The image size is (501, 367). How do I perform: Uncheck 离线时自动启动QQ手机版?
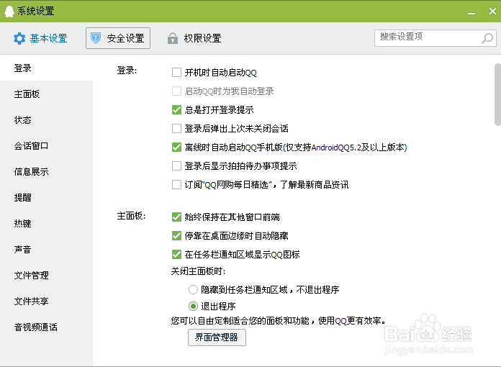(176, 148)
